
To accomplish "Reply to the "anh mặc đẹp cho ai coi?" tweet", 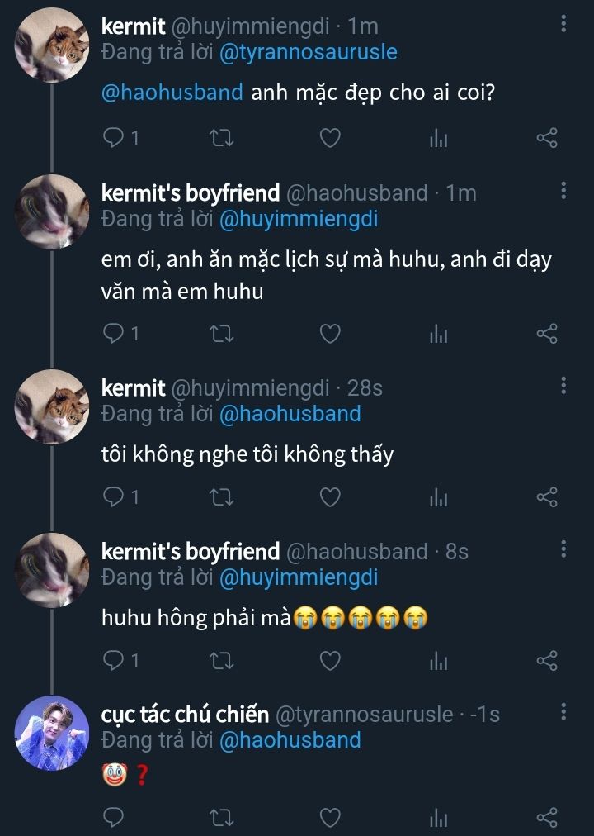I will coord(113,138).
